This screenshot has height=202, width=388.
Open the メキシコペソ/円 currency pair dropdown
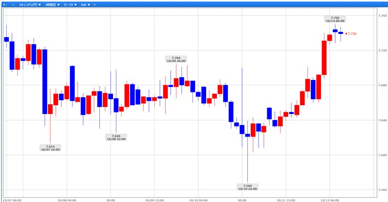29,4
